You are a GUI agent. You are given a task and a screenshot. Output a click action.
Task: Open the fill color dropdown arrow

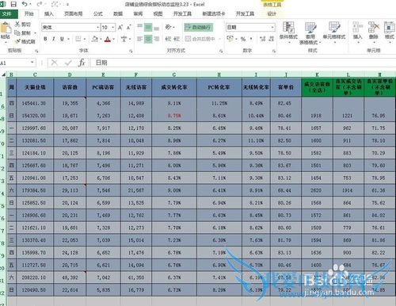(101, 39)
